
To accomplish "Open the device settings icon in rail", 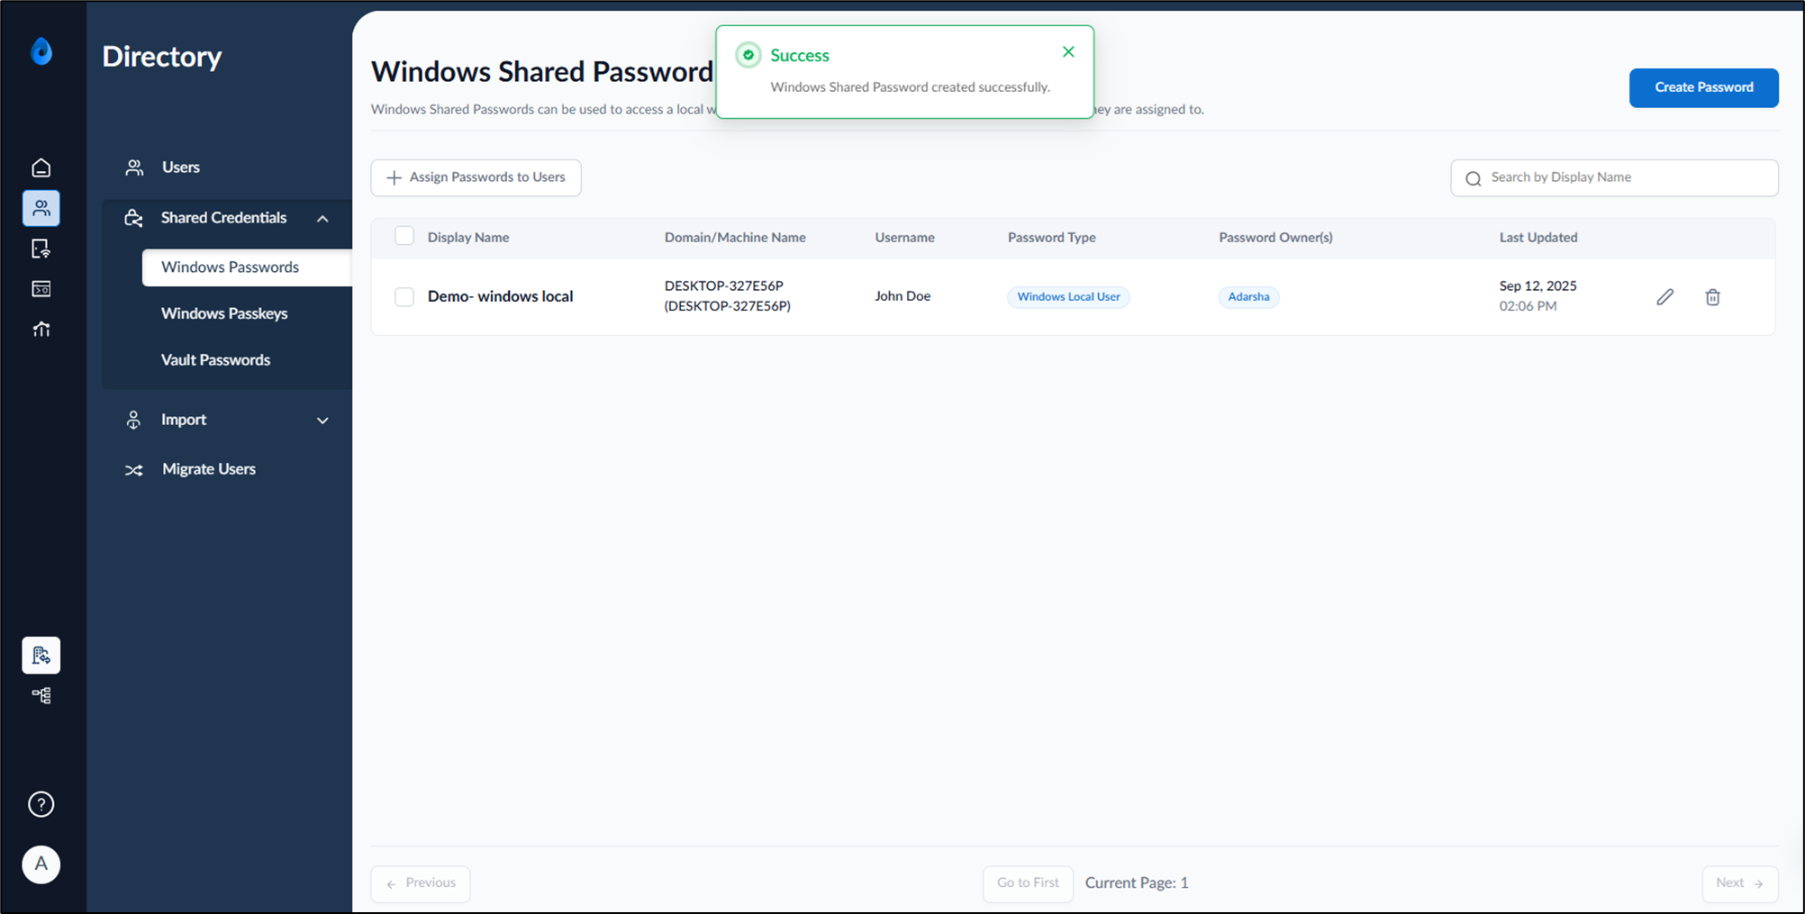I will click(x=41, y=249).
